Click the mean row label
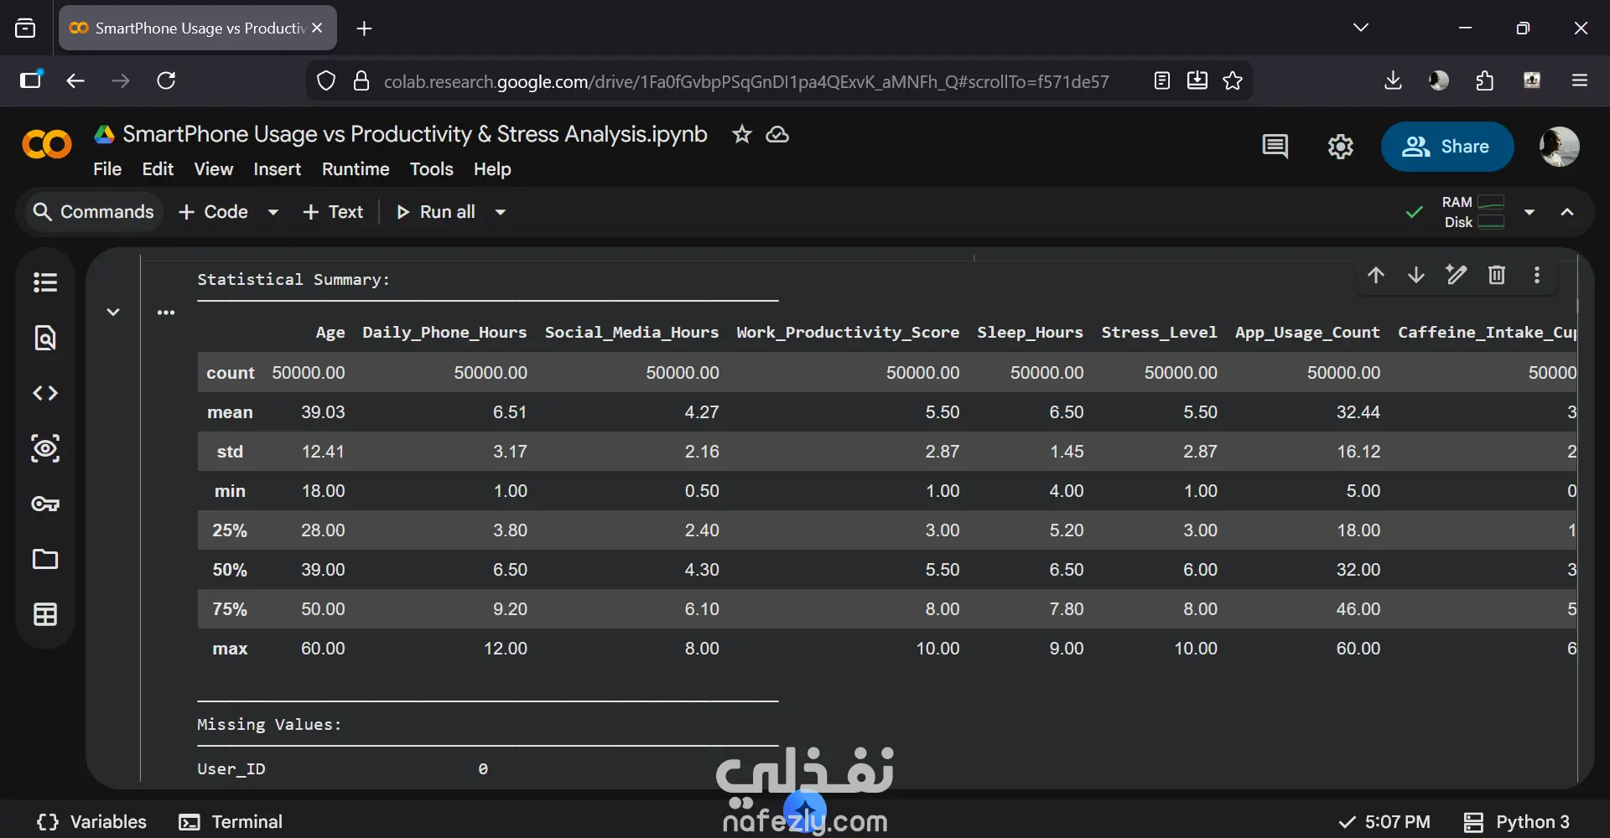 pos(230,412)
